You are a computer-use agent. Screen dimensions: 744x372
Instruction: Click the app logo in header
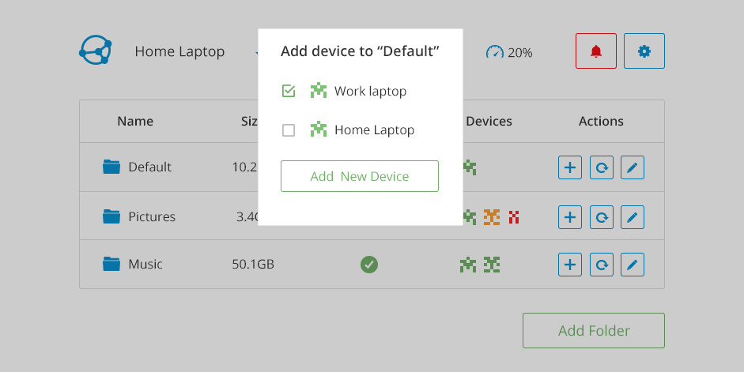click(96, 51)
